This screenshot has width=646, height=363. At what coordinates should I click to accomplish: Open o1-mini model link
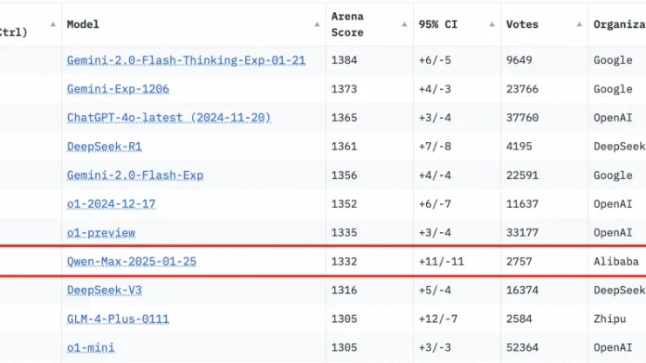tap(91, 348)
